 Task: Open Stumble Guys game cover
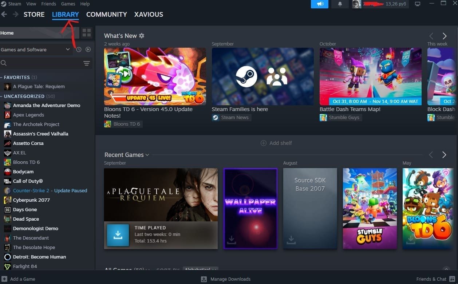pos(370,208)
